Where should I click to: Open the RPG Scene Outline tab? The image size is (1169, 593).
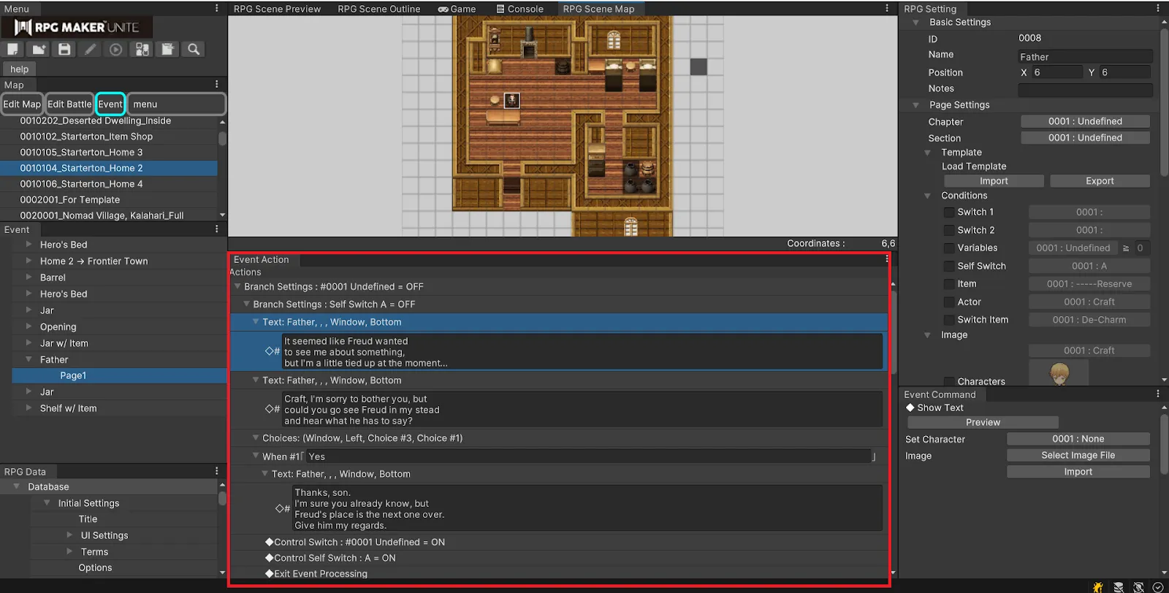click(378, 9)
